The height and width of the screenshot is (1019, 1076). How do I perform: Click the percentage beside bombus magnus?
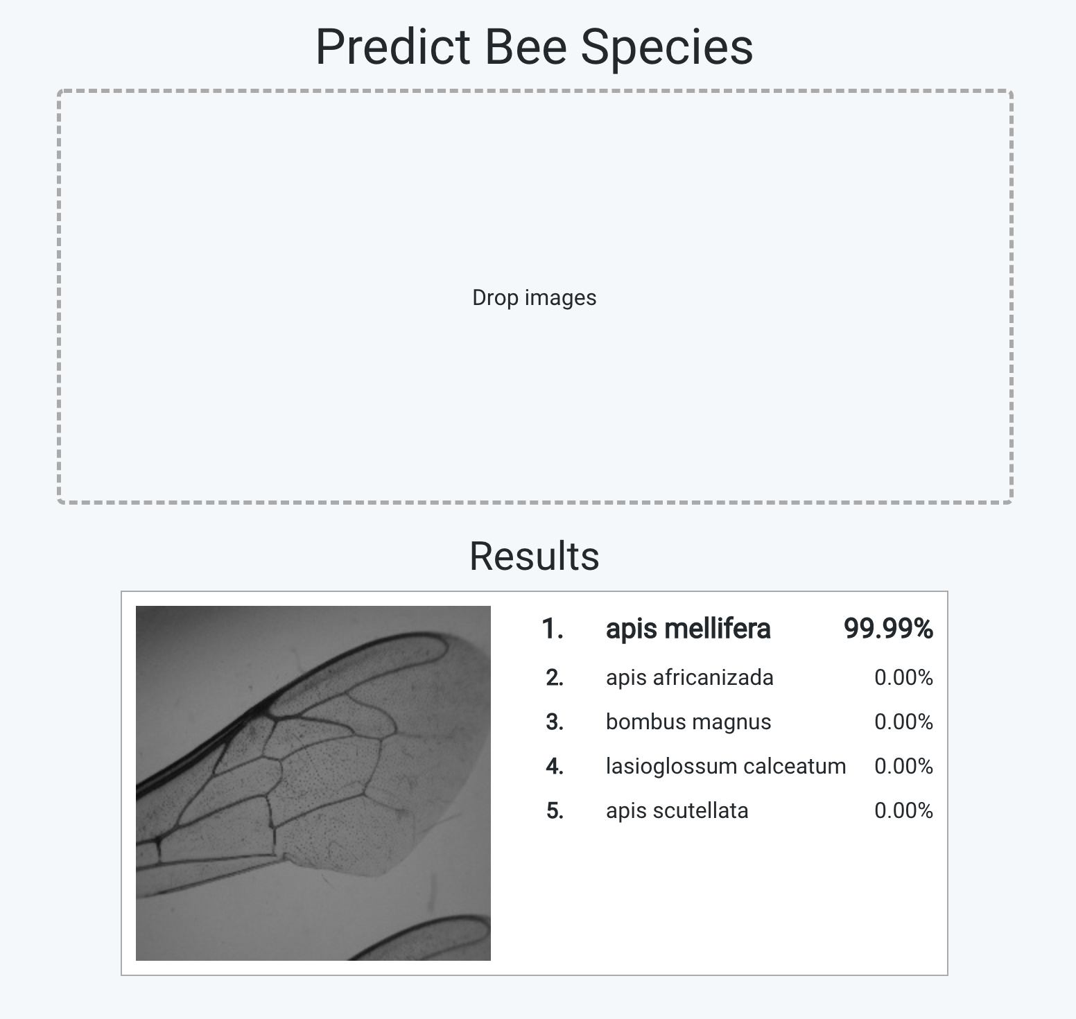pos(903,722)
